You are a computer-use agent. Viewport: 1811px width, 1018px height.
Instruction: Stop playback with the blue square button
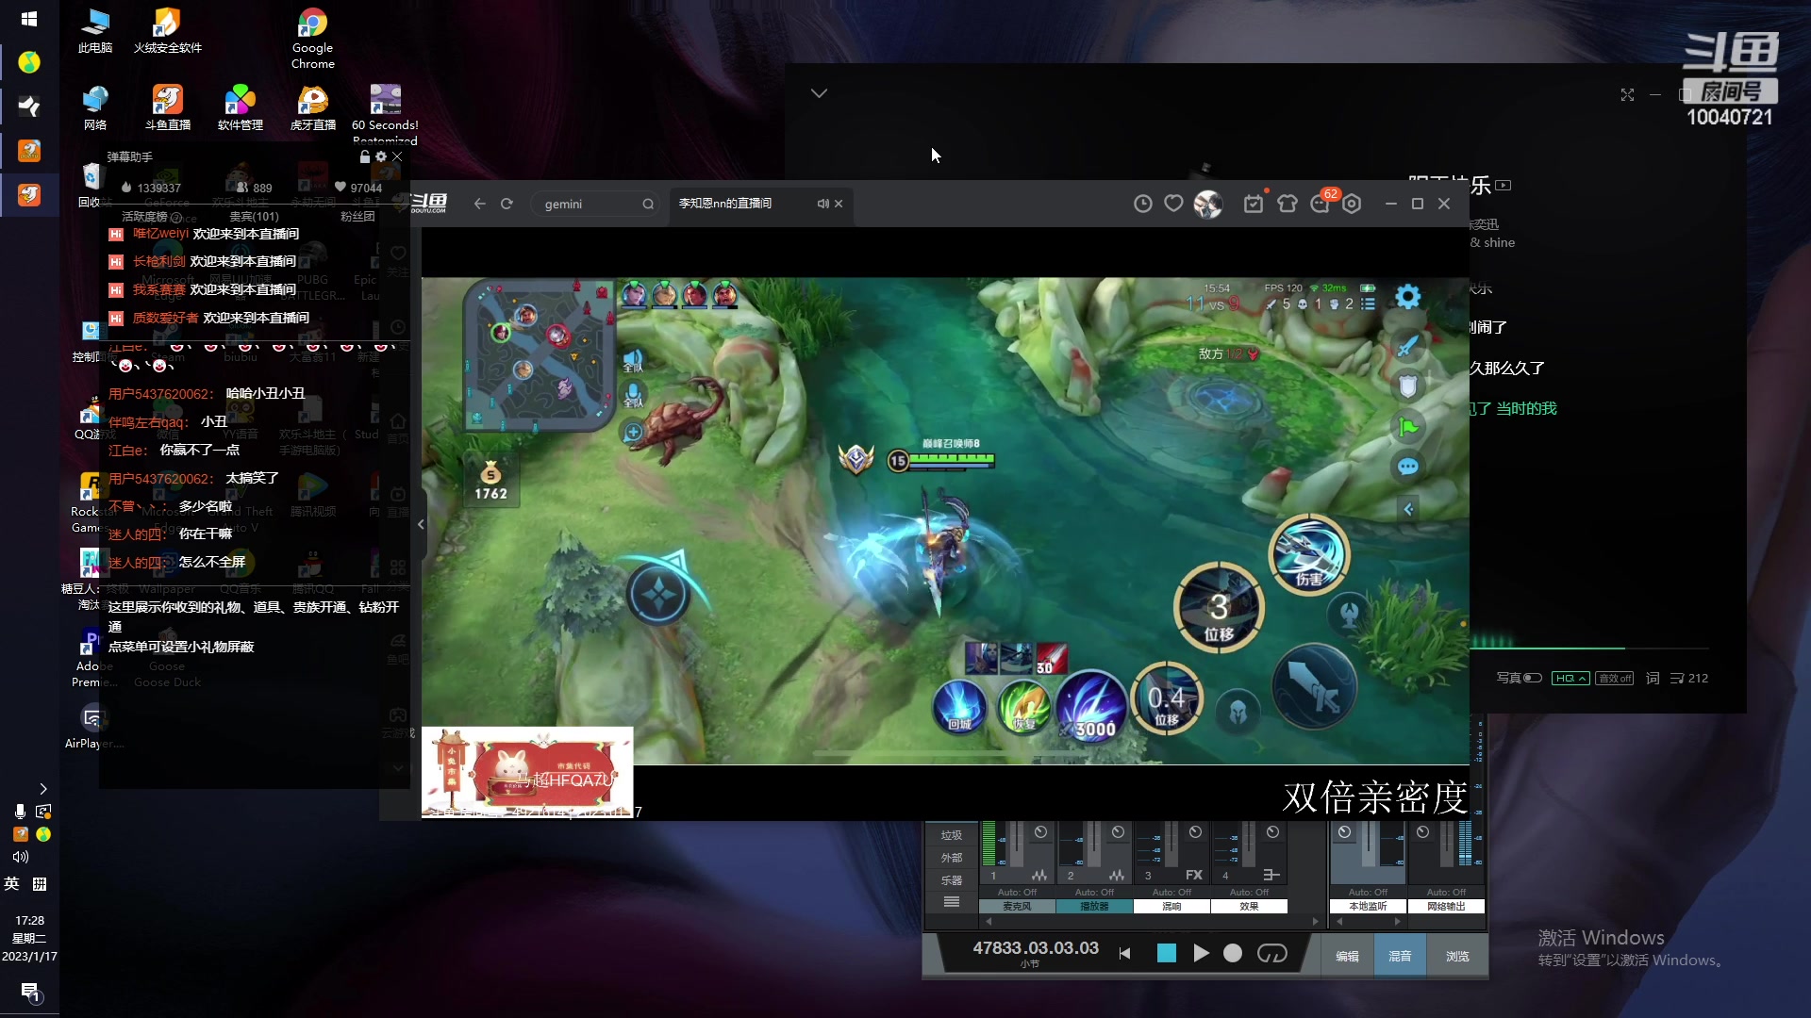click(1167, 953)
